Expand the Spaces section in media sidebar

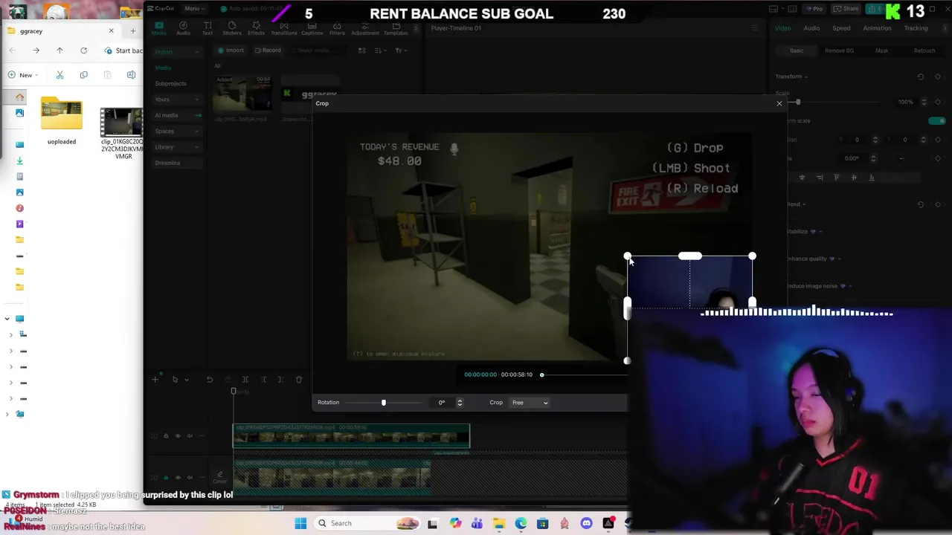click(177, 132)
